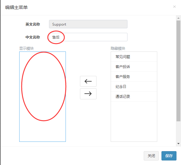
Task: Click the dialog's vertical scrollbar thumb
Action: (179, 71)
